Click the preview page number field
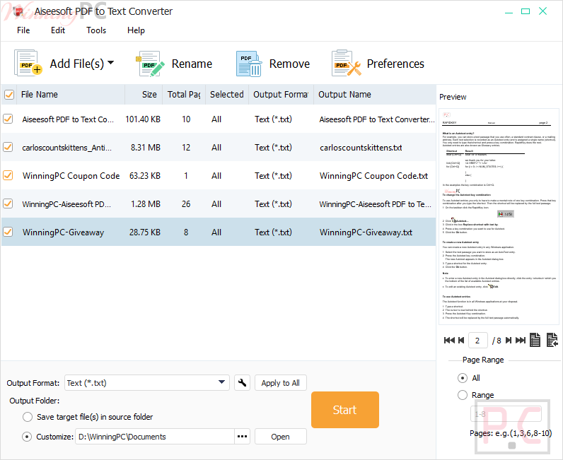Screen dimensions: 563x460 click(x=477, y=340)
